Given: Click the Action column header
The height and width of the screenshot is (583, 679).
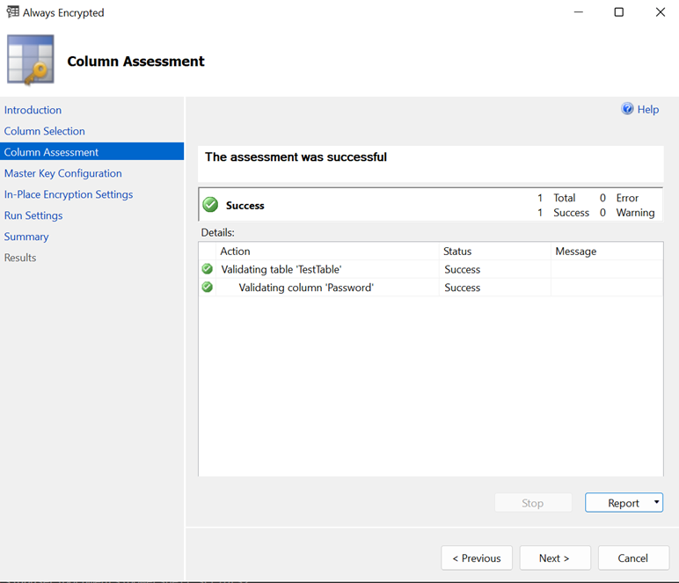Looking at the screenshot, I should pyautogui.click(x=235, y=251).
